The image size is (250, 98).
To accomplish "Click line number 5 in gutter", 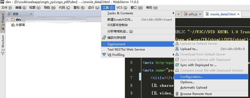I will click(131, 63).
